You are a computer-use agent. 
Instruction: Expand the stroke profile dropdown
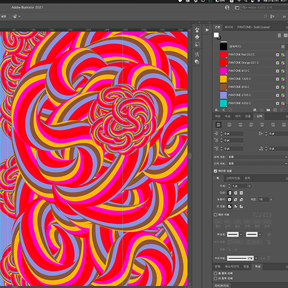[x=256, y=258]
